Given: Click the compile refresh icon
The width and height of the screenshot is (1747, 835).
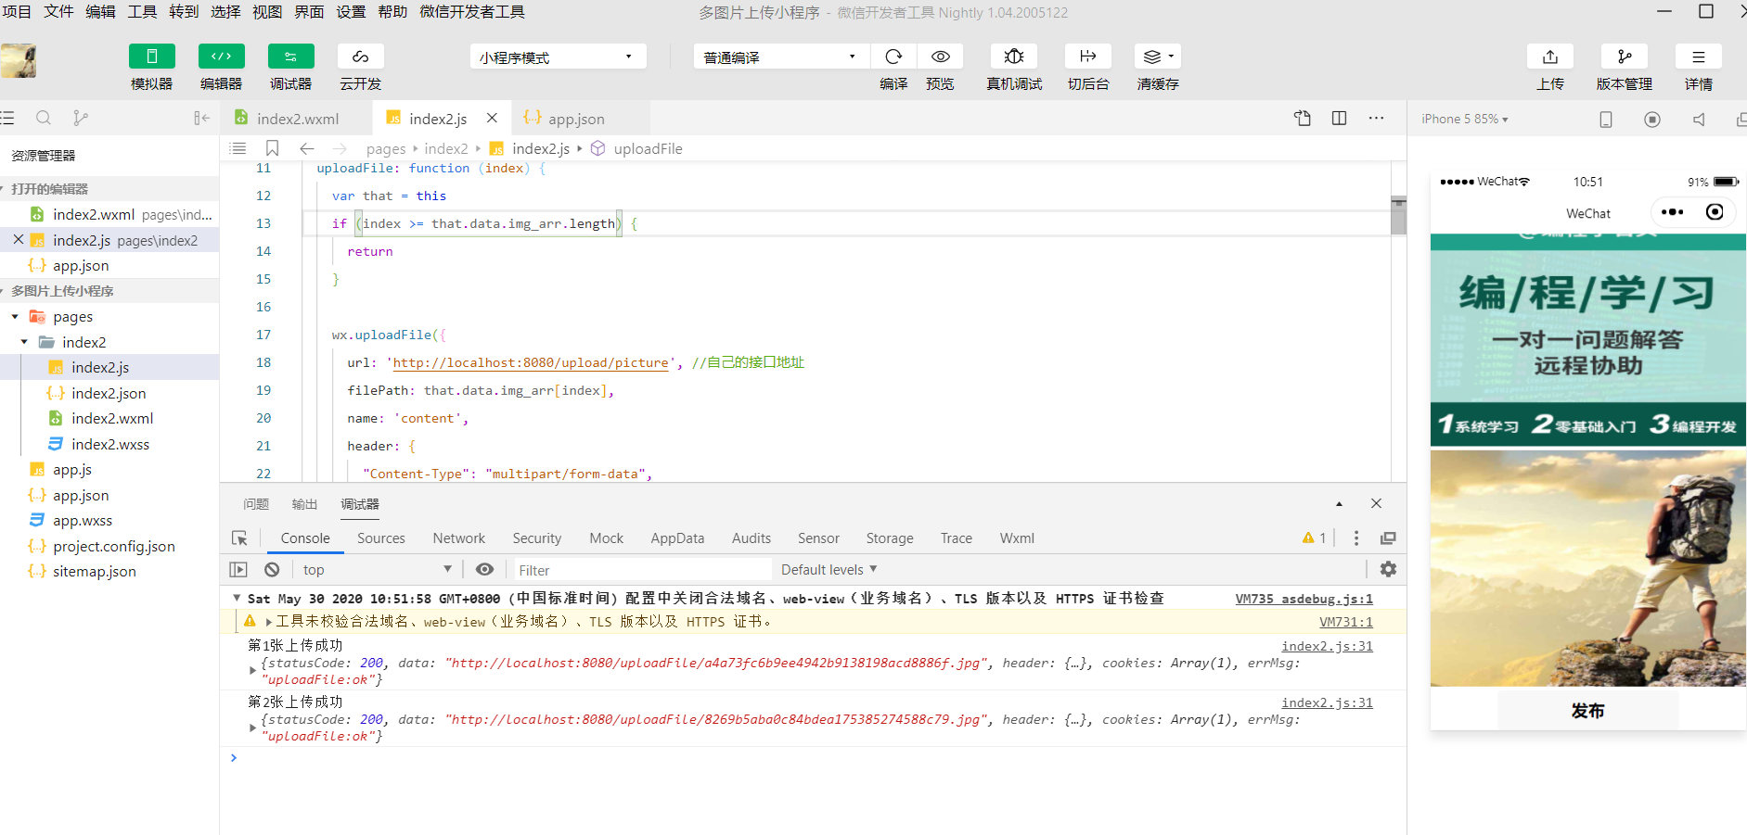Looking at the screenshot, I should 893,57.
